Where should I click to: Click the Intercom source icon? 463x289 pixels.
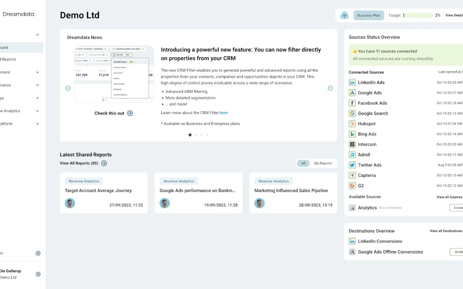pos(352,144)
